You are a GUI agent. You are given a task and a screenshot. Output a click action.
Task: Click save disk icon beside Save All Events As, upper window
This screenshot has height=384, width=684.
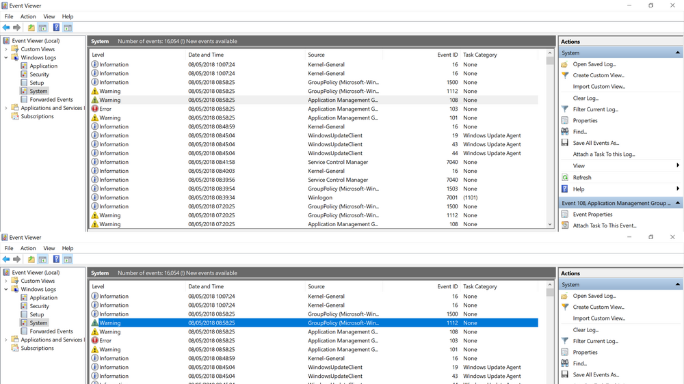pyautogui.click(x=565, y=143)
